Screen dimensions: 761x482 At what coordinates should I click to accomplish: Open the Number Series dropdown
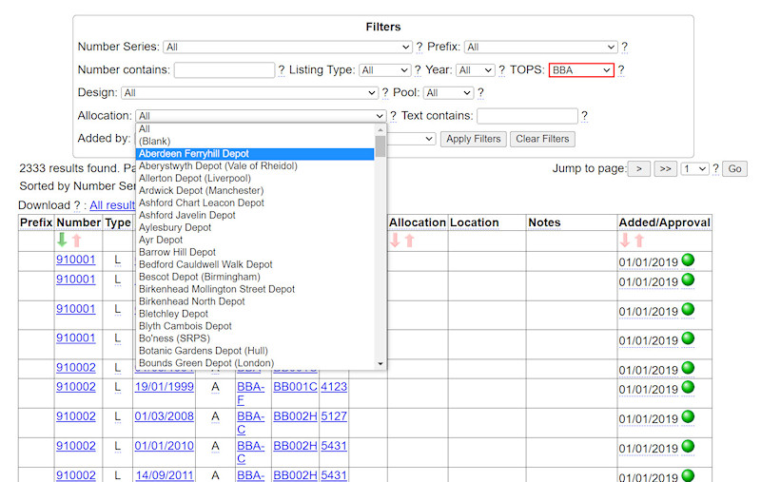(x=286, y=47)
